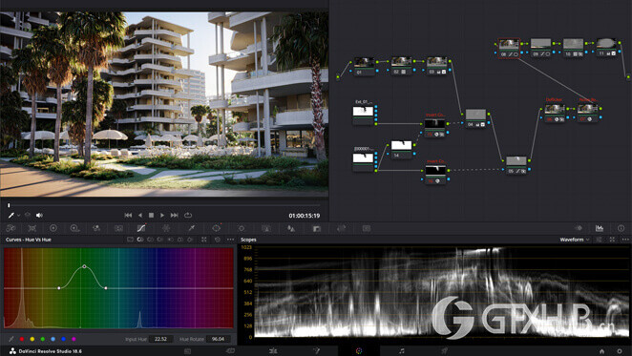Select the cyan hue swatch
The image size is (632, 356).
point(53,339)
